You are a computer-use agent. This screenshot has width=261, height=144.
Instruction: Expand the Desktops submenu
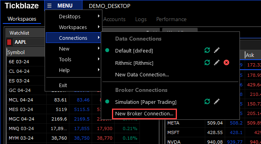[x=73, y=17]
